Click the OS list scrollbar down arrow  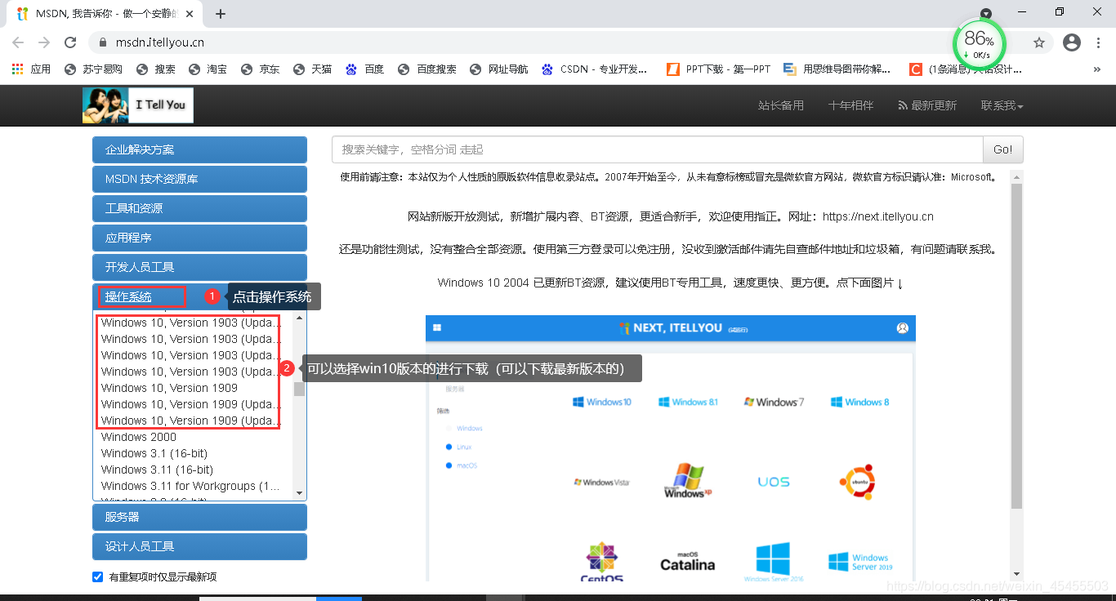tap(299, 492)
